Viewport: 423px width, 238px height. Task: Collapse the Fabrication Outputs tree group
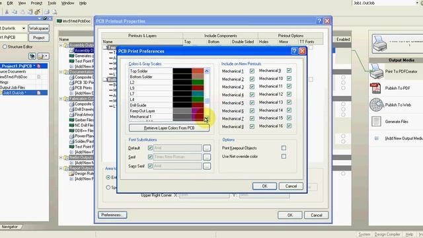click(x=61, y=99)
